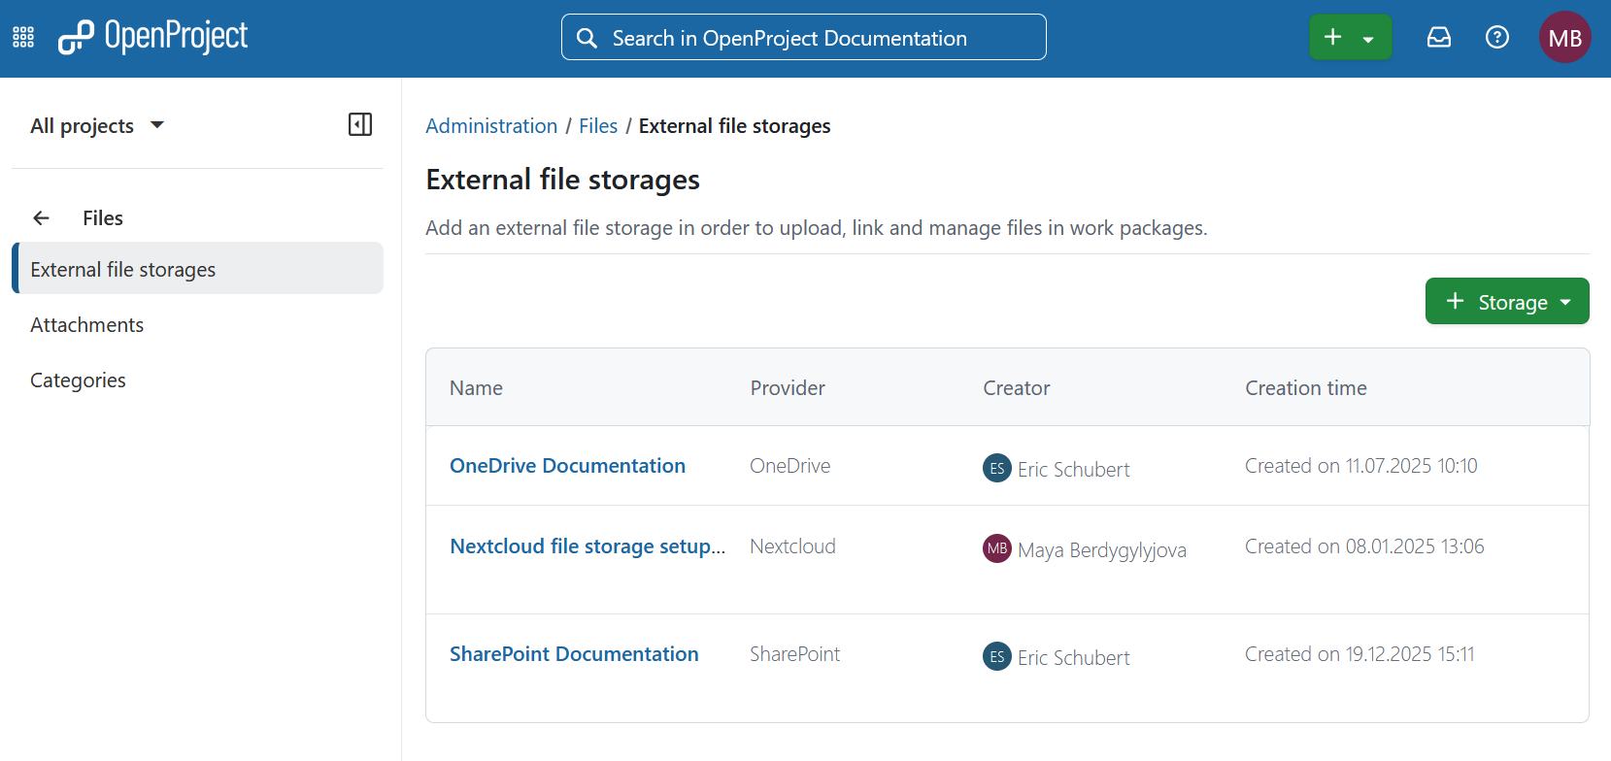Click the Name column header
This screenshot has width=1611, height=761.
[476, 388]
